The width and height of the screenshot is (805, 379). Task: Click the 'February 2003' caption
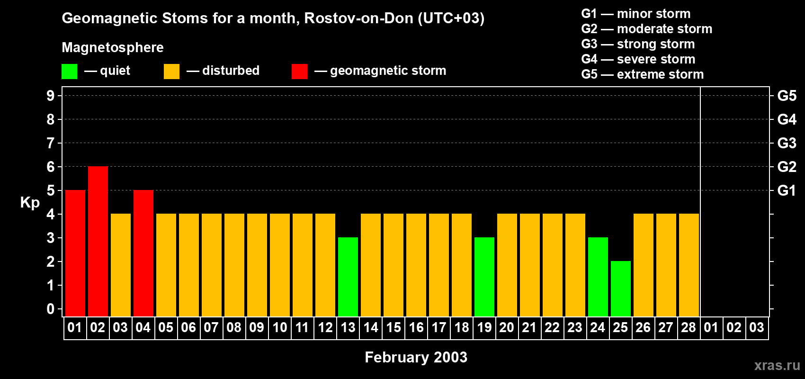click(416, 357)
